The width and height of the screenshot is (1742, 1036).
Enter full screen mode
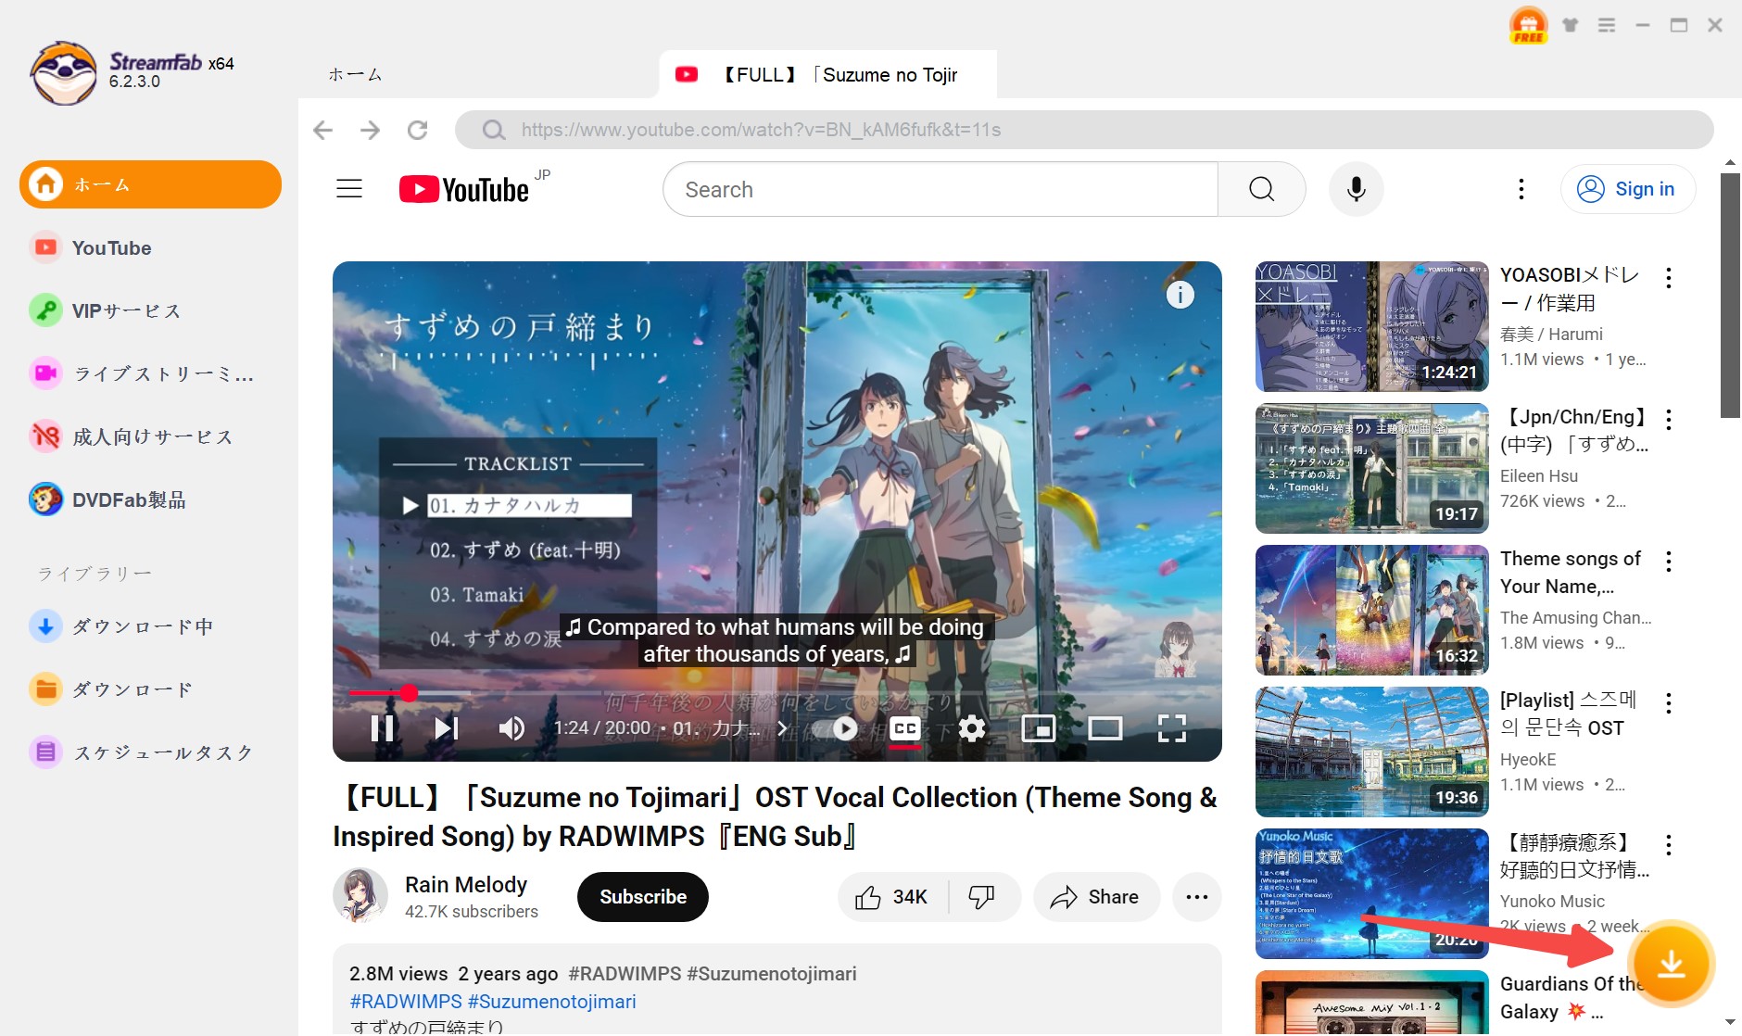click(1172, 728)
